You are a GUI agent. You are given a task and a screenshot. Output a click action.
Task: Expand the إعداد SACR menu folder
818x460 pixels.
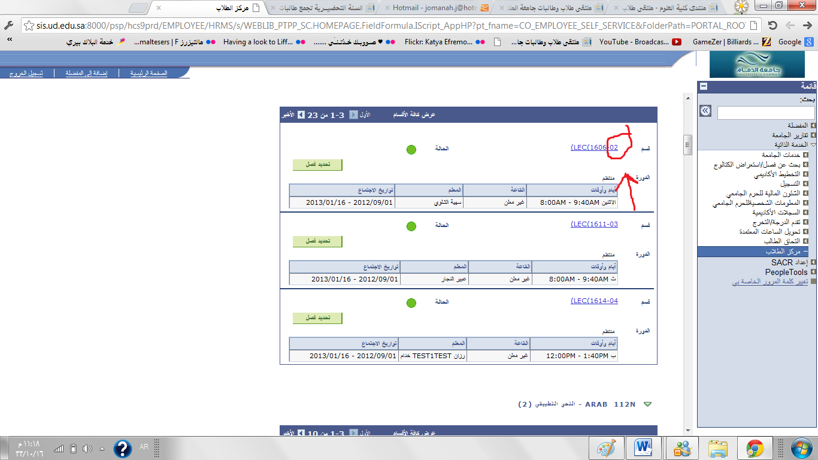tap(813, 262)
